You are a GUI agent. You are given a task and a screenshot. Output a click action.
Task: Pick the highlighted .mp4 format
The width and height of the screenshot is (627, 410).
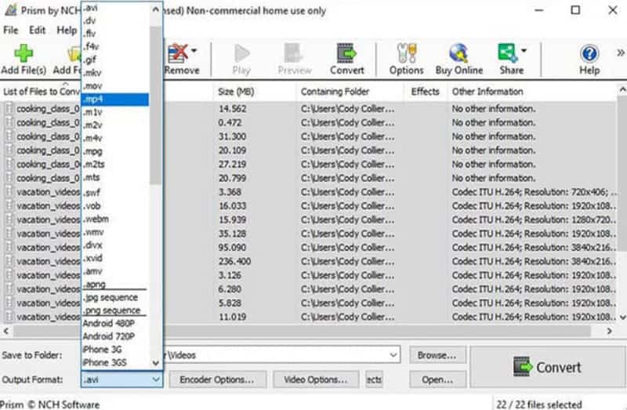coord(115,100)
